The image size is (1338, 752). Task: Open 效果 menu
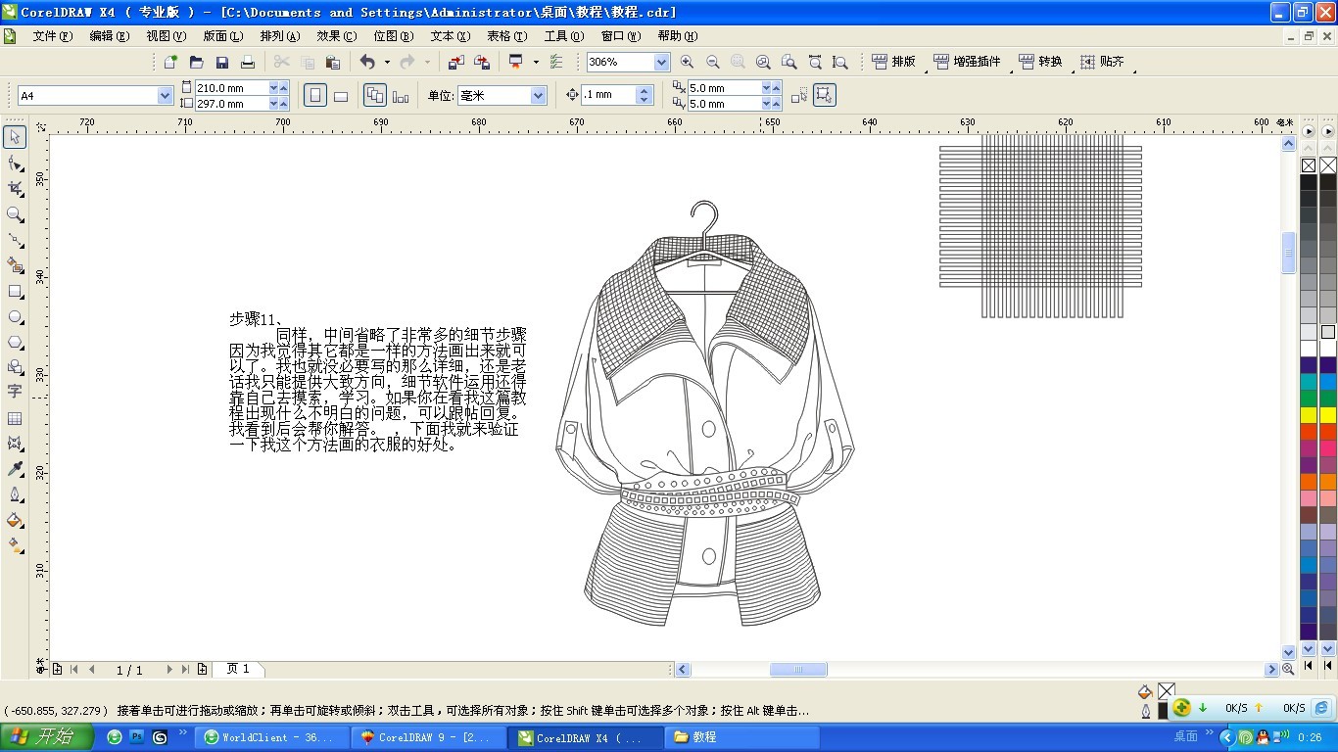click(x=336, y=35)
